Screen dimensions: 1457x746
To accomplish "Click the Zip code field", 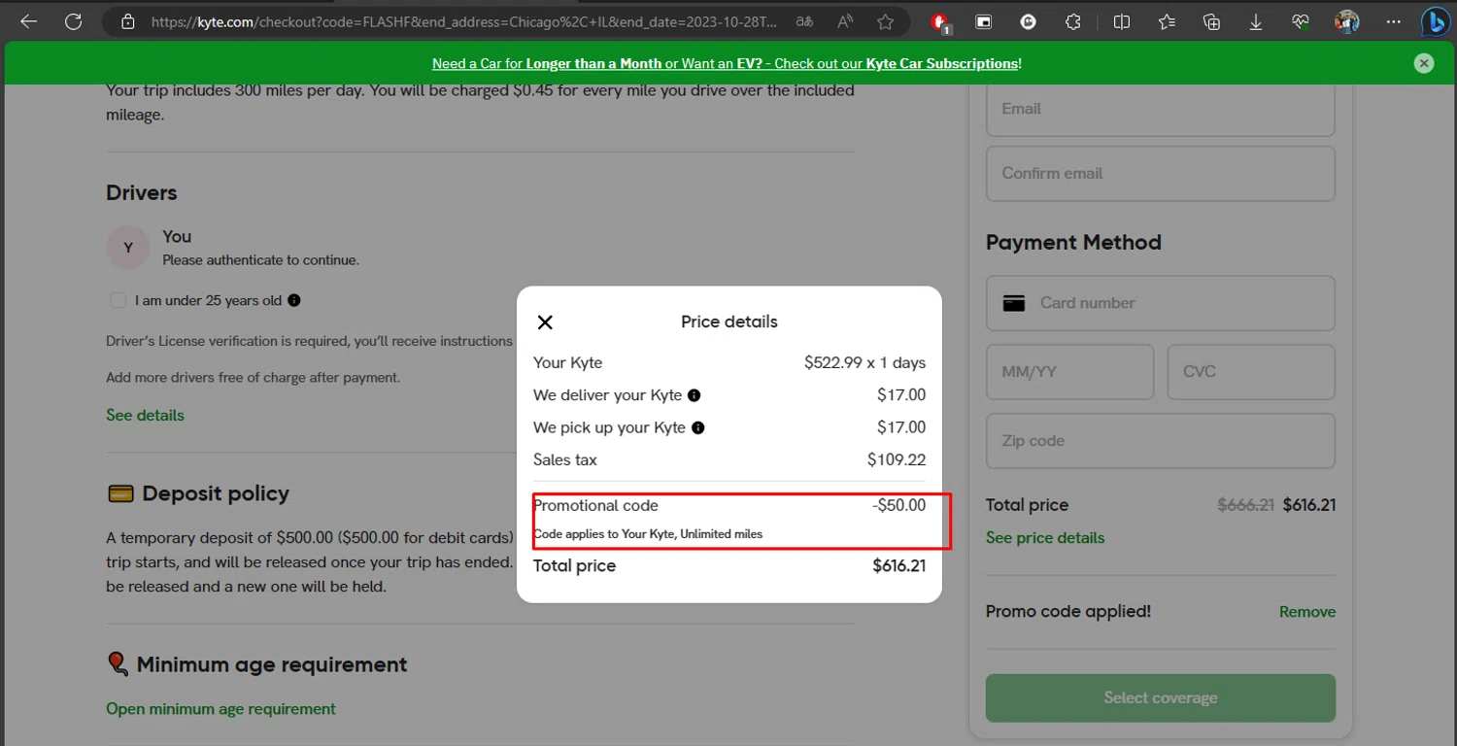I will pyautogui.click(x=1161, y=441).
